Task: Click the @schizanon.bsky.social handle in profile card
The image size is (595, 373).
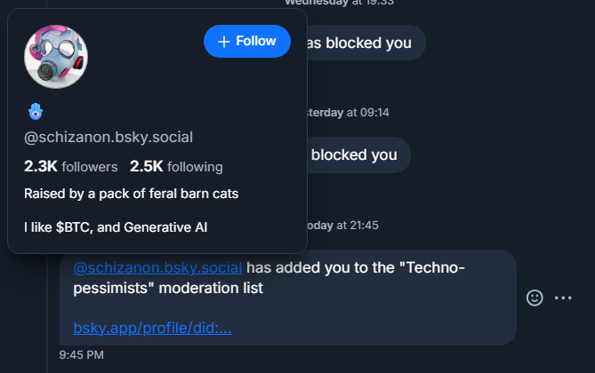Action: (x=109, y=137)
